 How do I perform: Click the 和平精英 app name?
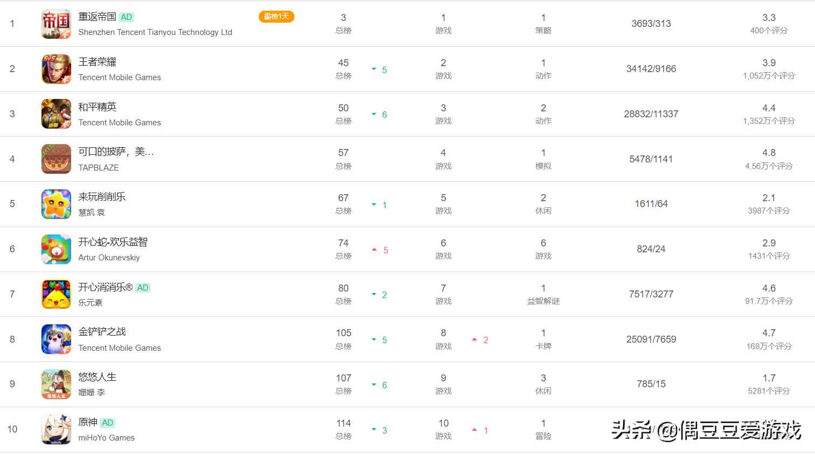tap(97, 107)
